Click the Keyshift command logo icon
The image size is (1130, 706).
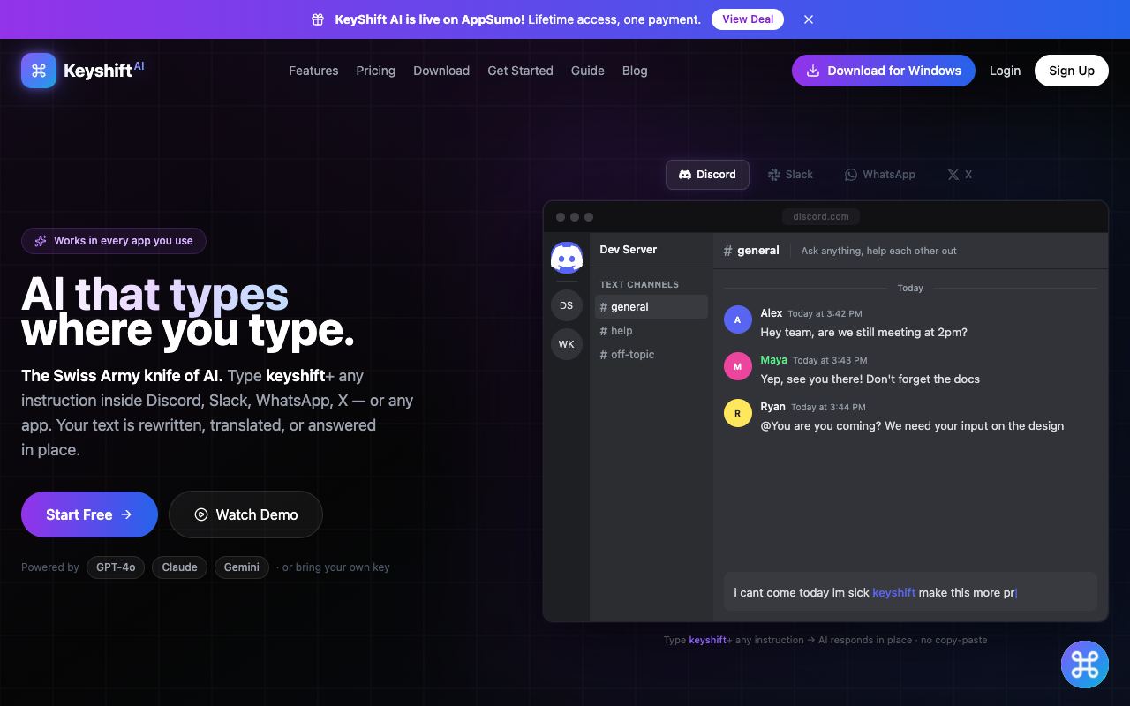click(x=39, y=71)
